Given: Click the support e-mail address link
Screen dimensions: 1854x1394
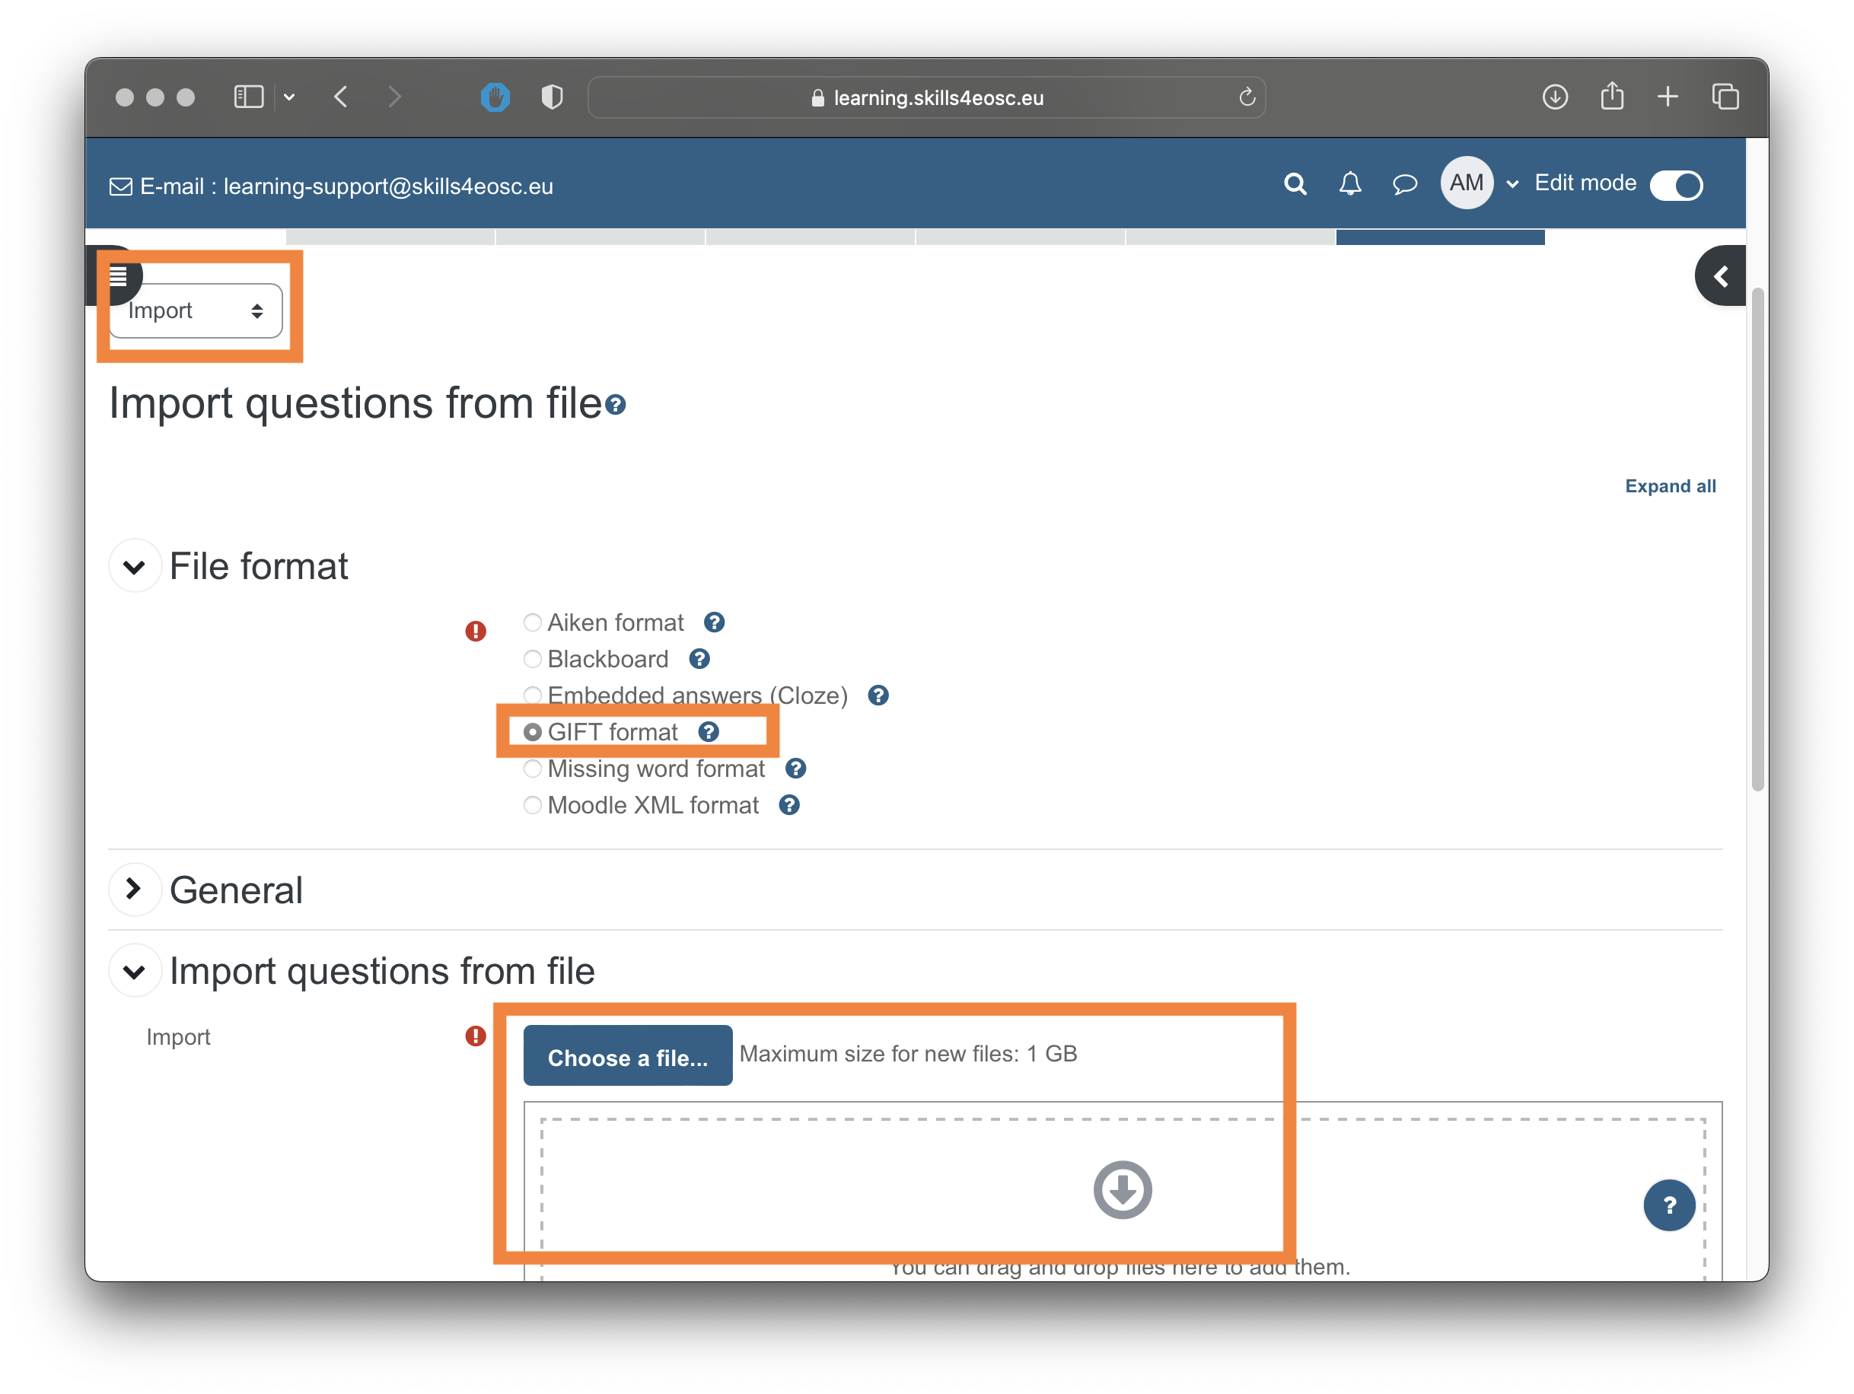Looking at the screenshot, I should pyautogui.click(x=388, y=186).
